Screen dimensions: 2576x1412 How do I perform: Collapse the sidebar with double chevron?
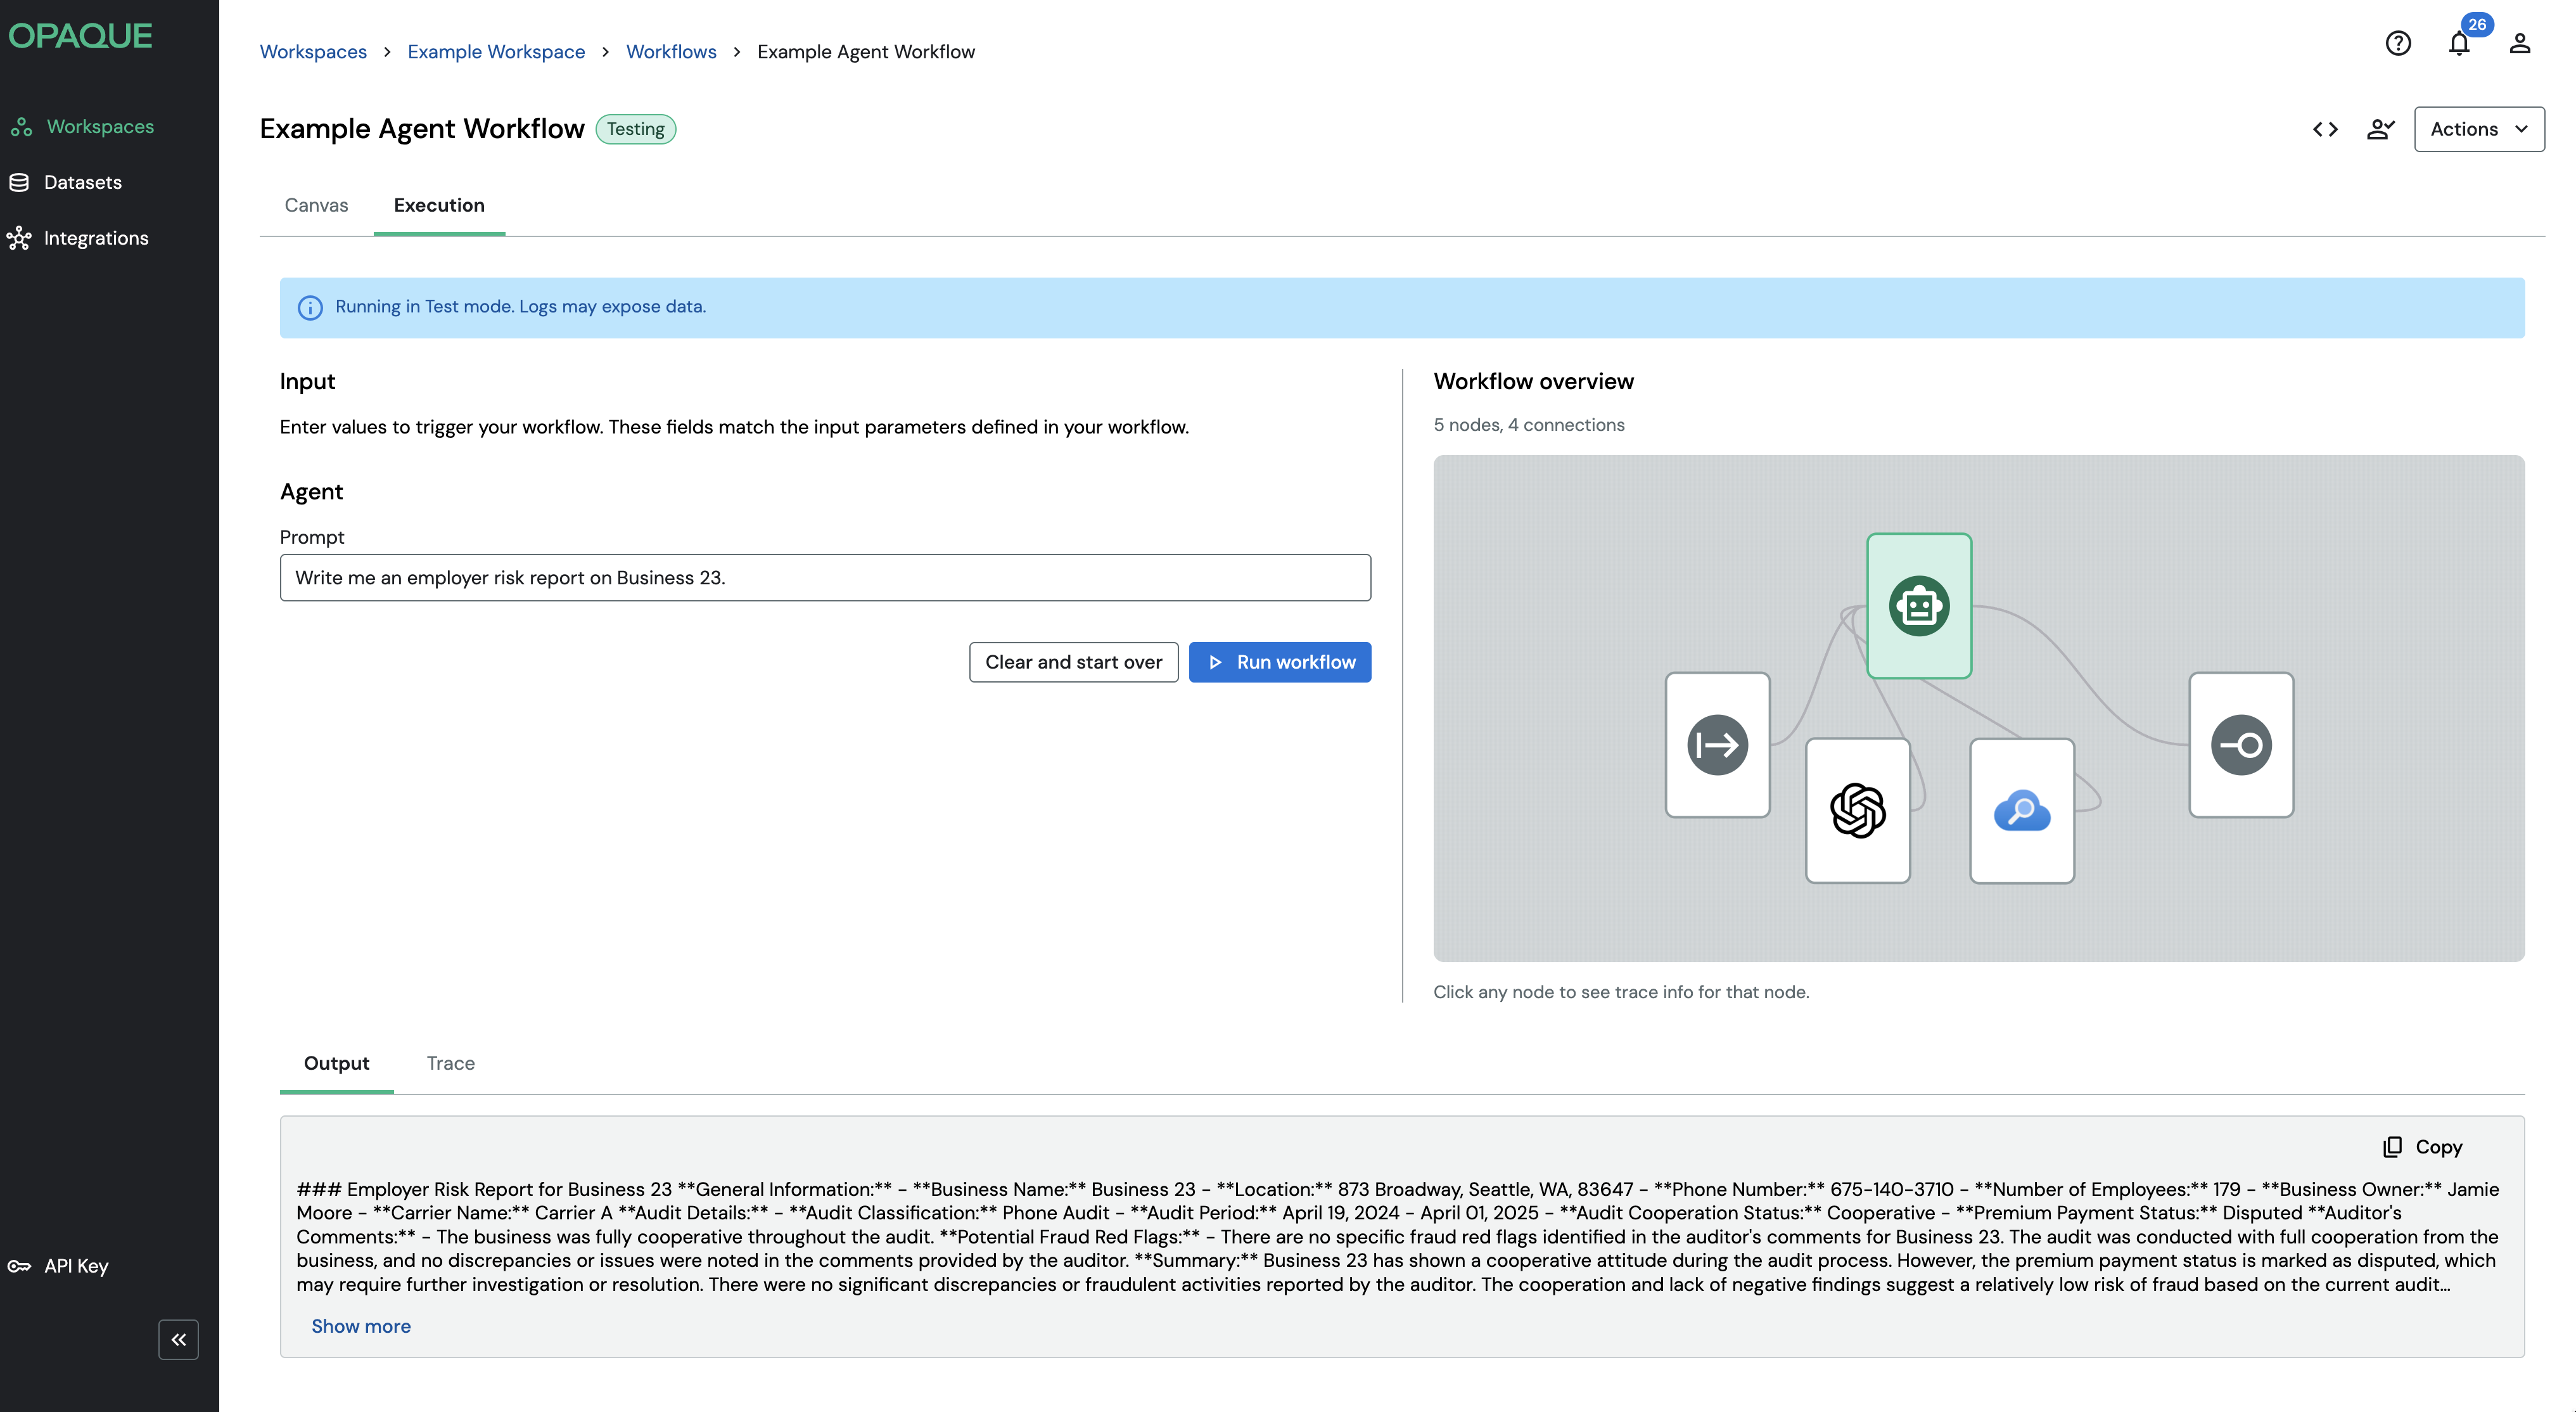178,1339
